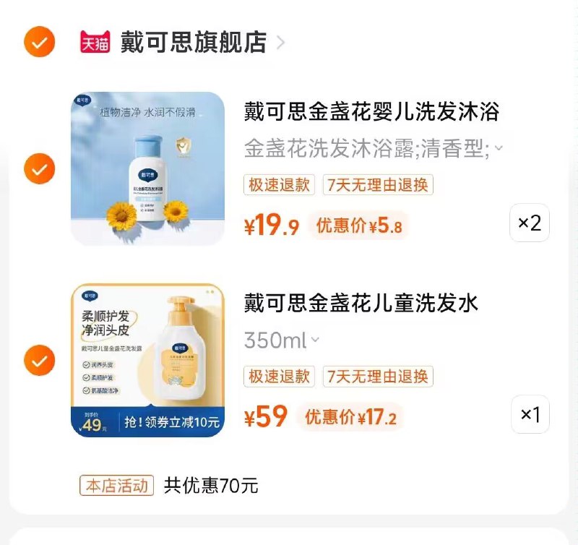The height and width of the screenshot is (545, 578).
Task: Click the 戴可思旗舰店 store name
Action: pyautogui.click(x=193, y=43)
